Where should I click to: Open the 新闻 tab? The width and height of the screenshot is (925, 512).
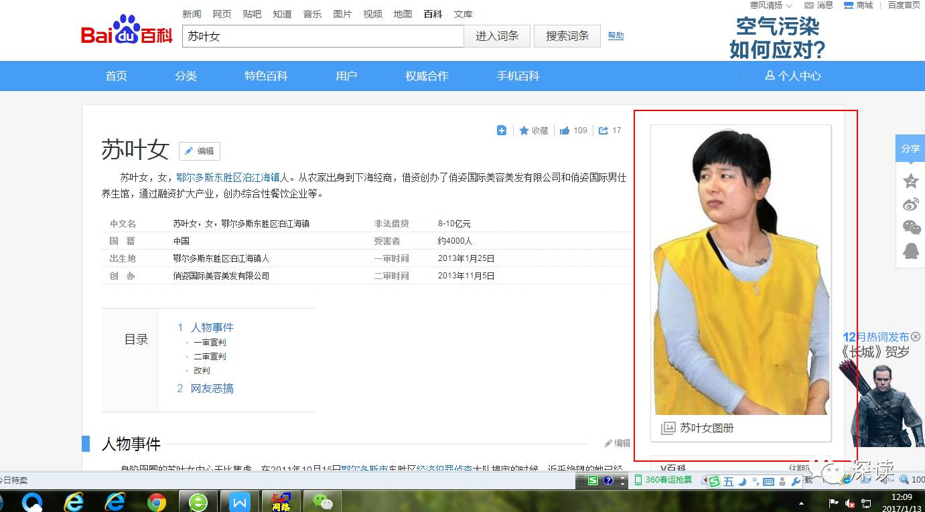point(192,14)
